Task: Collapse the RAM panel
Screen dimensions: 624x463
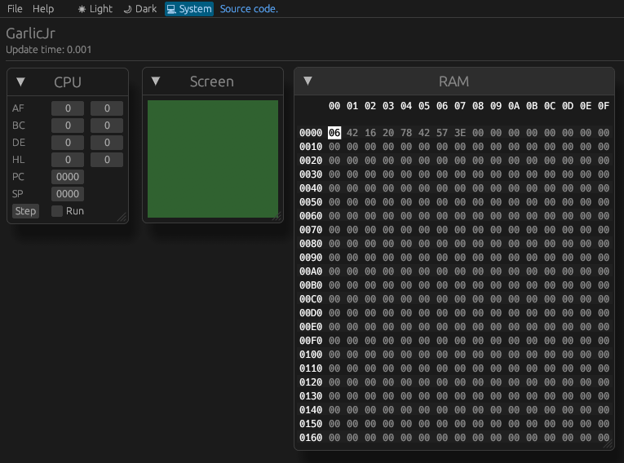Action: coord(308,81)
